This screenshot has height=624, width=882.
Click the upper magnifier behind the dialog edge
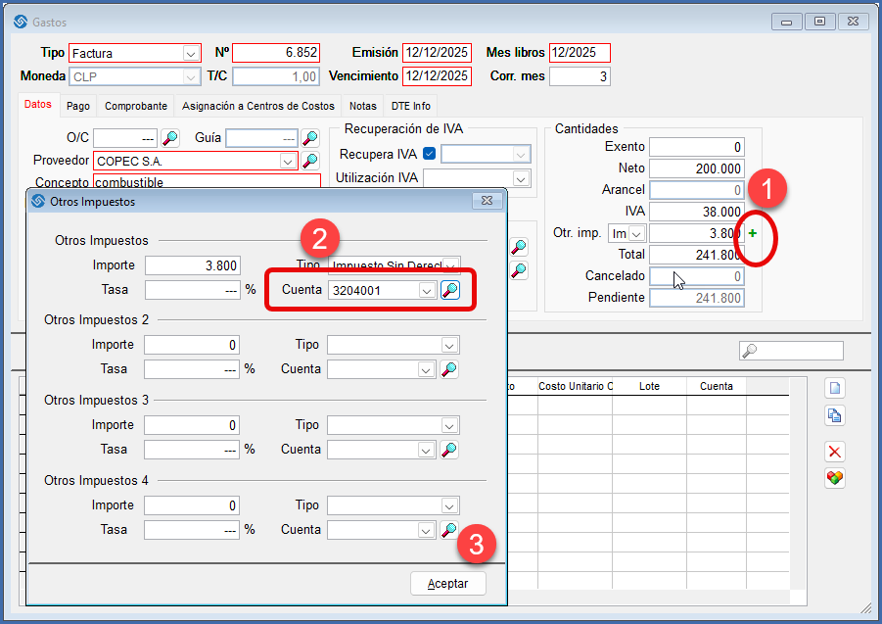point(519,247)
